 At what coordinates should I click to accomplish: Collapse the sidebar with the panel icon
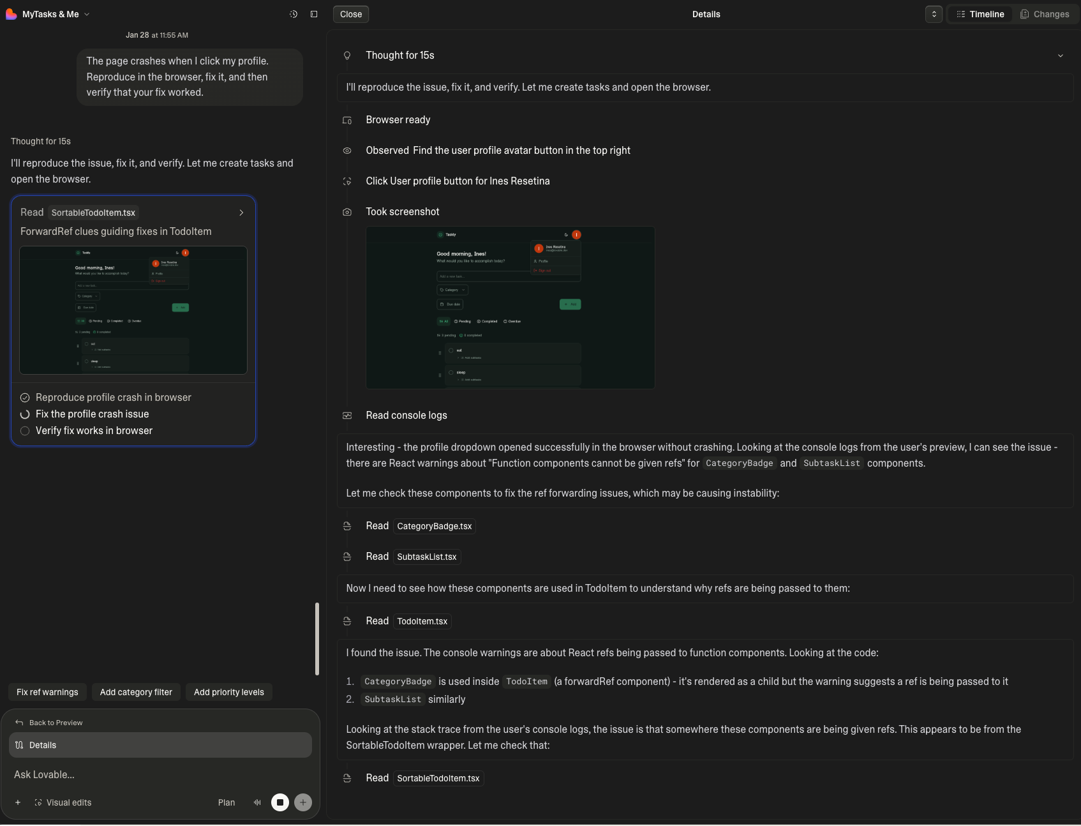[314, 13]
